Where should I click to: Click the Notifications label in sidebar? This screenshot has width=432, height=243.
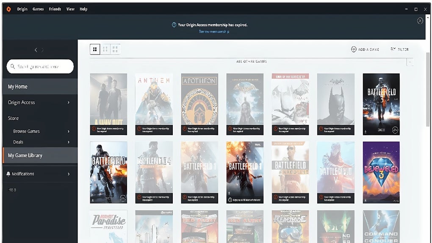point(23,174)
